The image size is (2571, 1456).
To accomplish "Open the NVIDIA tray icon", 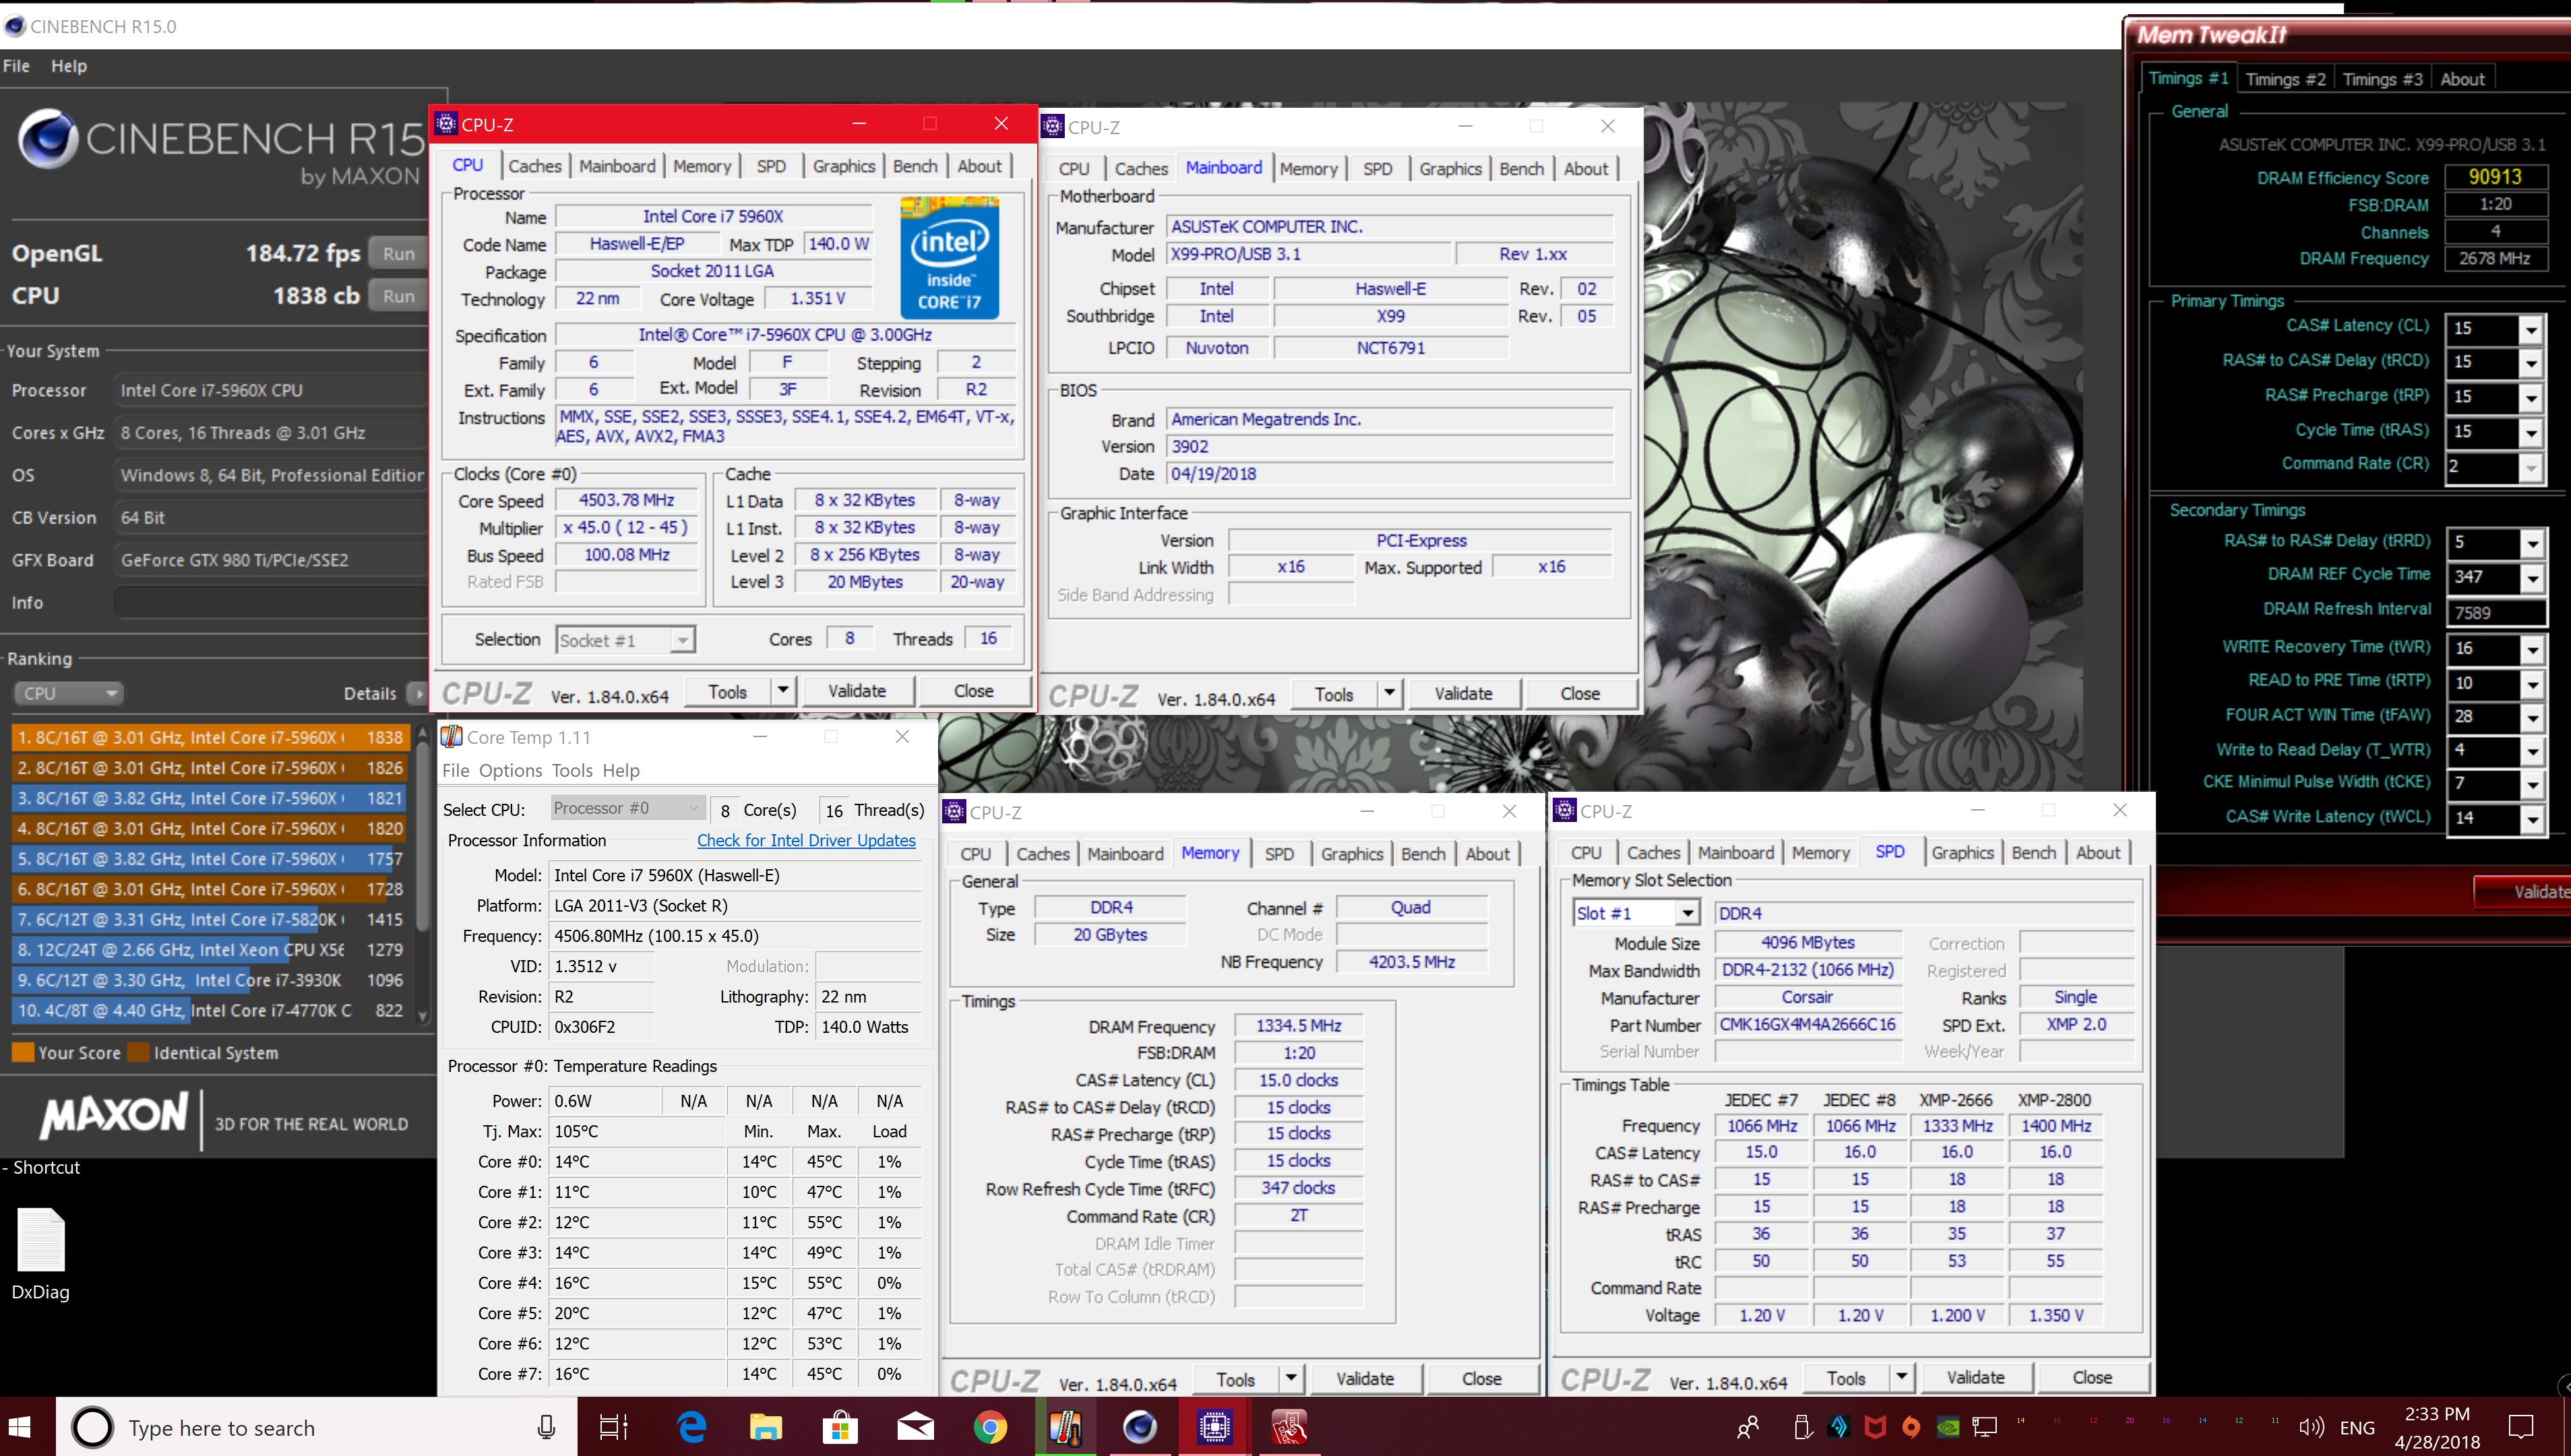I will coord(1948,1427).
